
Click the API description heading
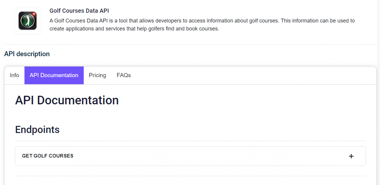pyautogui.click(x=27, y=54)
